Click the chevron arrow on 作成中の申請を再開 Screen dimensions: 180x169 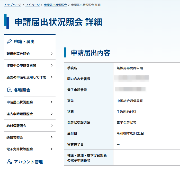(x=52, y=65)
